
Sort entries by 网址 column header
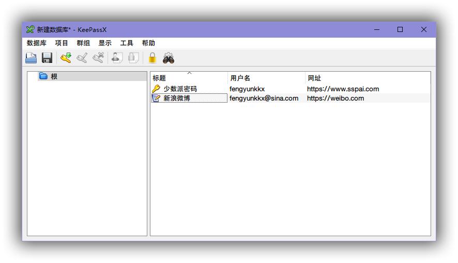click(368, 78)
